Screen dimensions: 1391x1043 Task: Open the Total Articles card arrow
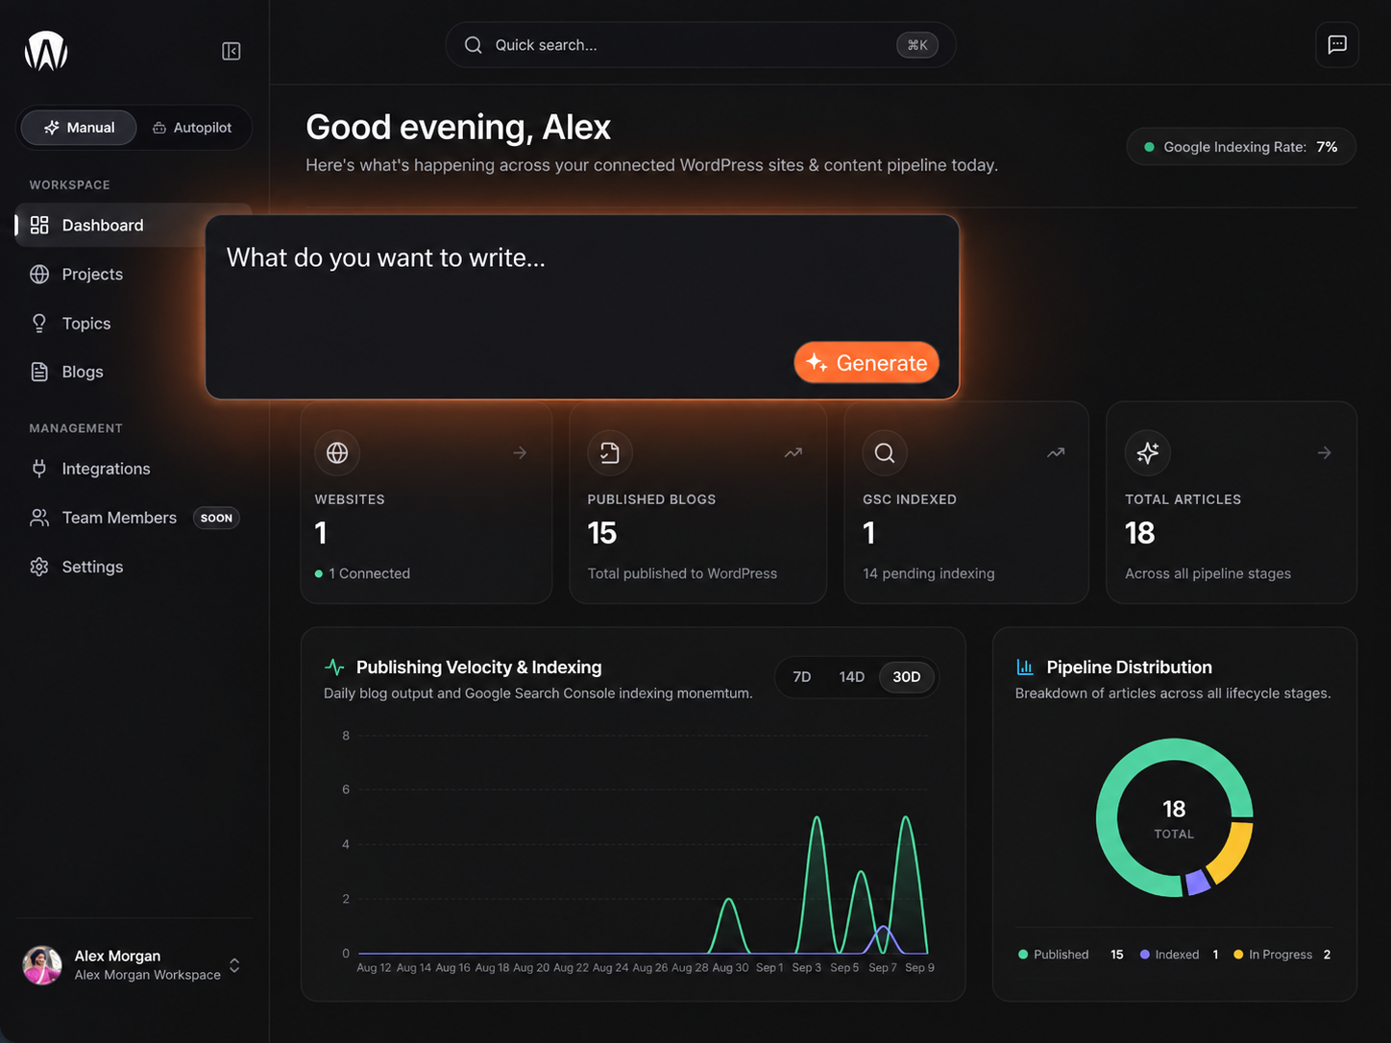[x=1325, y=452]
